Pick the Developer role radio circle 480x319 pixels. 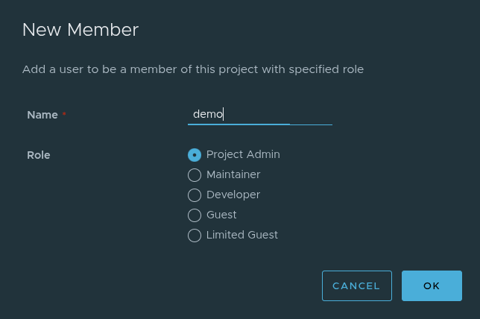(x=195, y=195)
